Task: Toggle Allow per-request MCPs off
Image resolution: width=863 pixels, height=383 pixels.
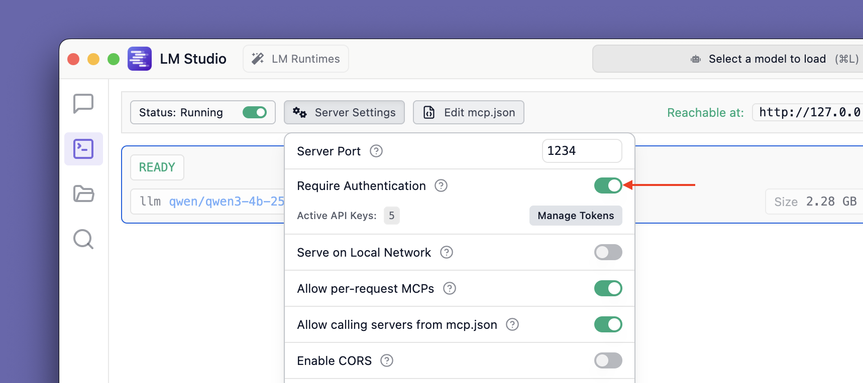Action: click(x=608, y=288)
